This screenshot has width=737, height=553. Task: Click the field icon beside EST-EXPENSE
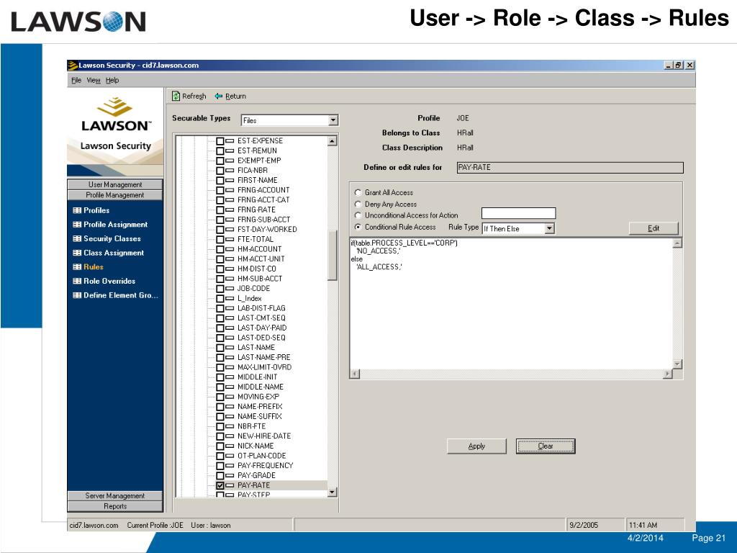tap(230, 140)
